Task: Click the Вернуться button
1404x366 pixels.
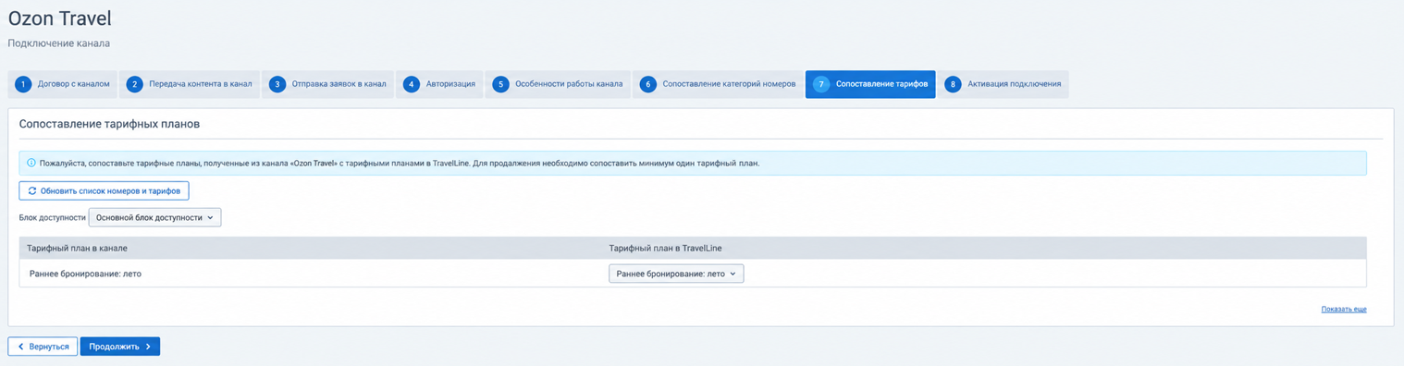Action: tap(43, 347)
